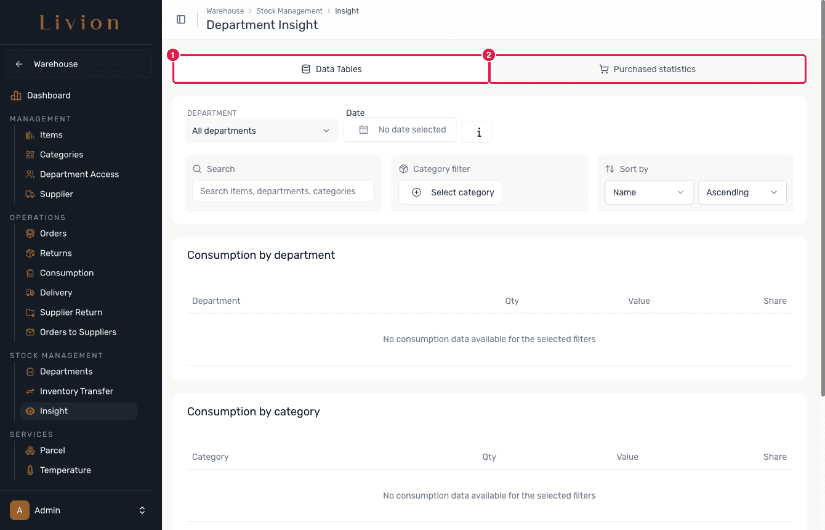The height and width of the screenshot is (530, 825).
Task: Click the Insight eye icon
Action: [30, 411]
